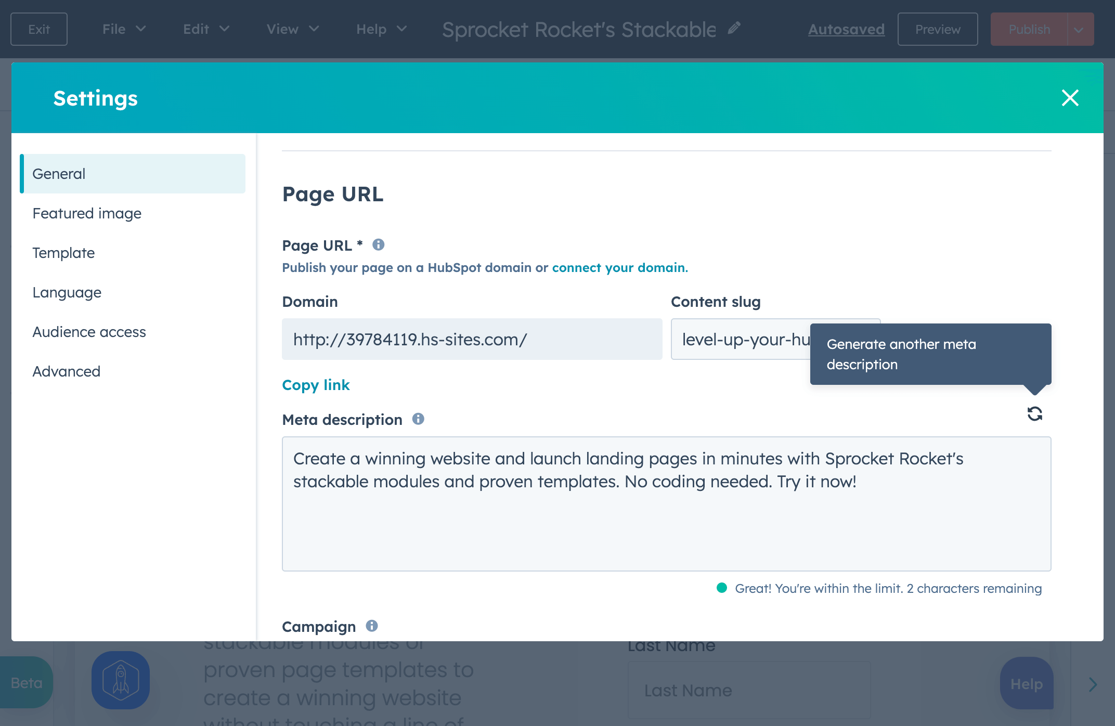Open the Edit menu
Image resolution: width=1115 pixels, height=726 pixels.
point(206,29)
